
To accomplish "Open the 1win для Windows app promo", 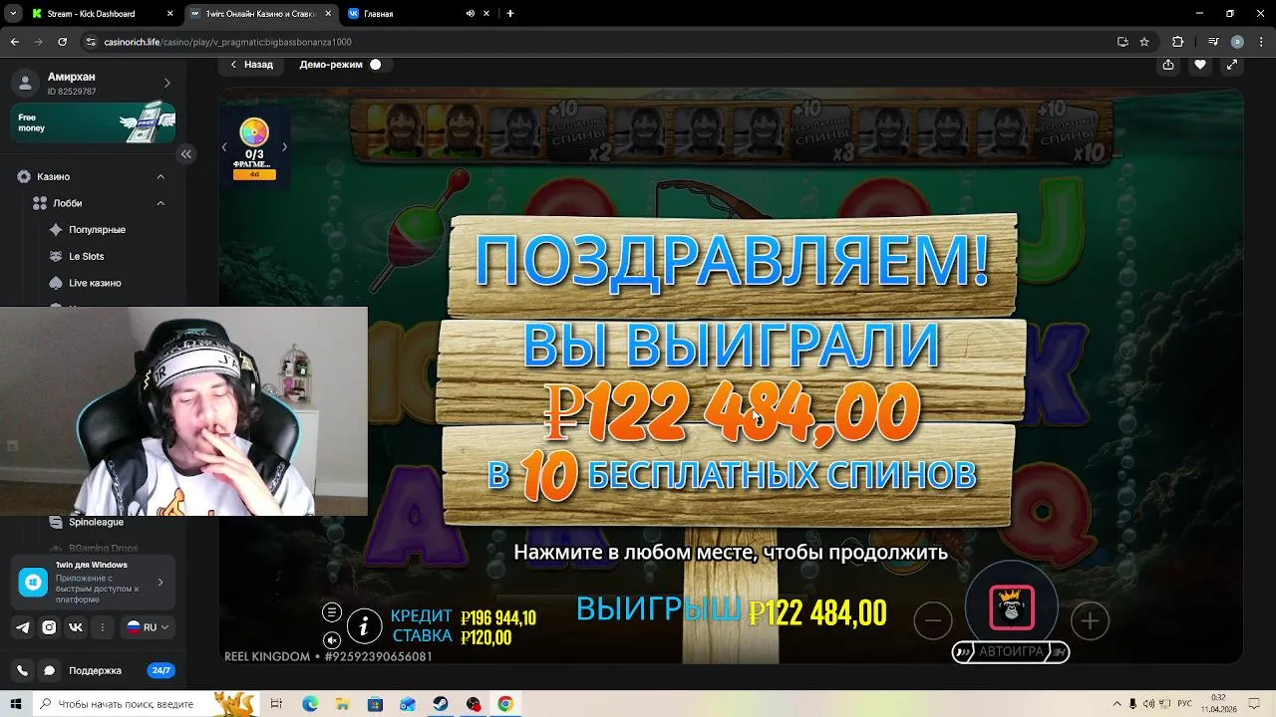I will [x=94, y=583].
